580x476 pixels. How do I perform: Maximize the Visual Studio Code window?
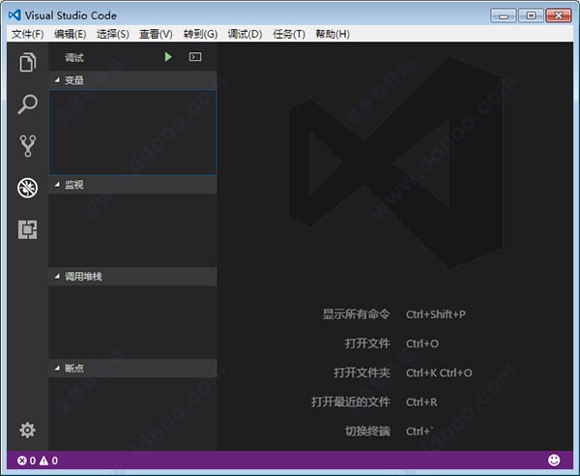pyautogui.click(x=531, y=15)
